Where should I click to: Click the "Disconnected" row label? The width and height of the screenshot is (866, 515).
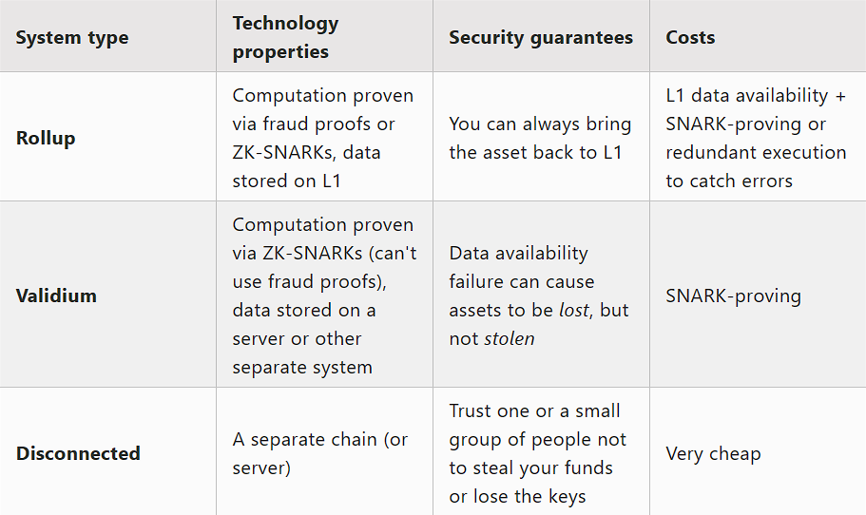pos(78,453)
